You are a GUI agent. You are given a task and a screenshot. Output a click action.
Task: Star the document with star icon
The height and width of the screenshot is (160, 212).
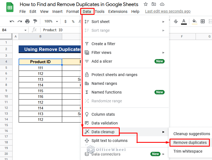146,4
